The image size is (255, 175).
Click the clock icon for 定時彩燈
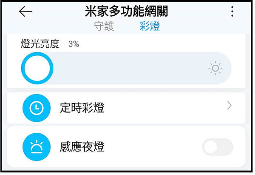pos(37,108)
